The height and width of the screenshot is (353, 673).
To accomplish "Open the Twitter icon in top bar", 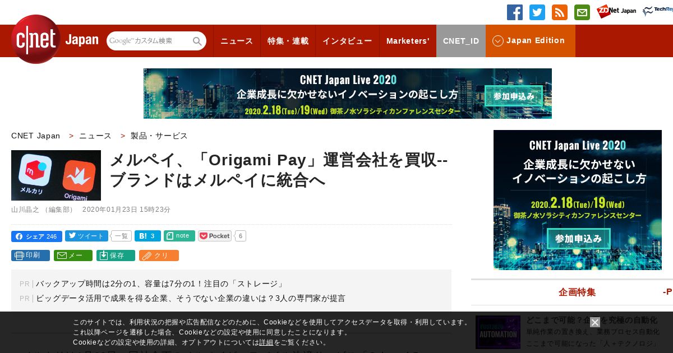I will click(537, 12).
